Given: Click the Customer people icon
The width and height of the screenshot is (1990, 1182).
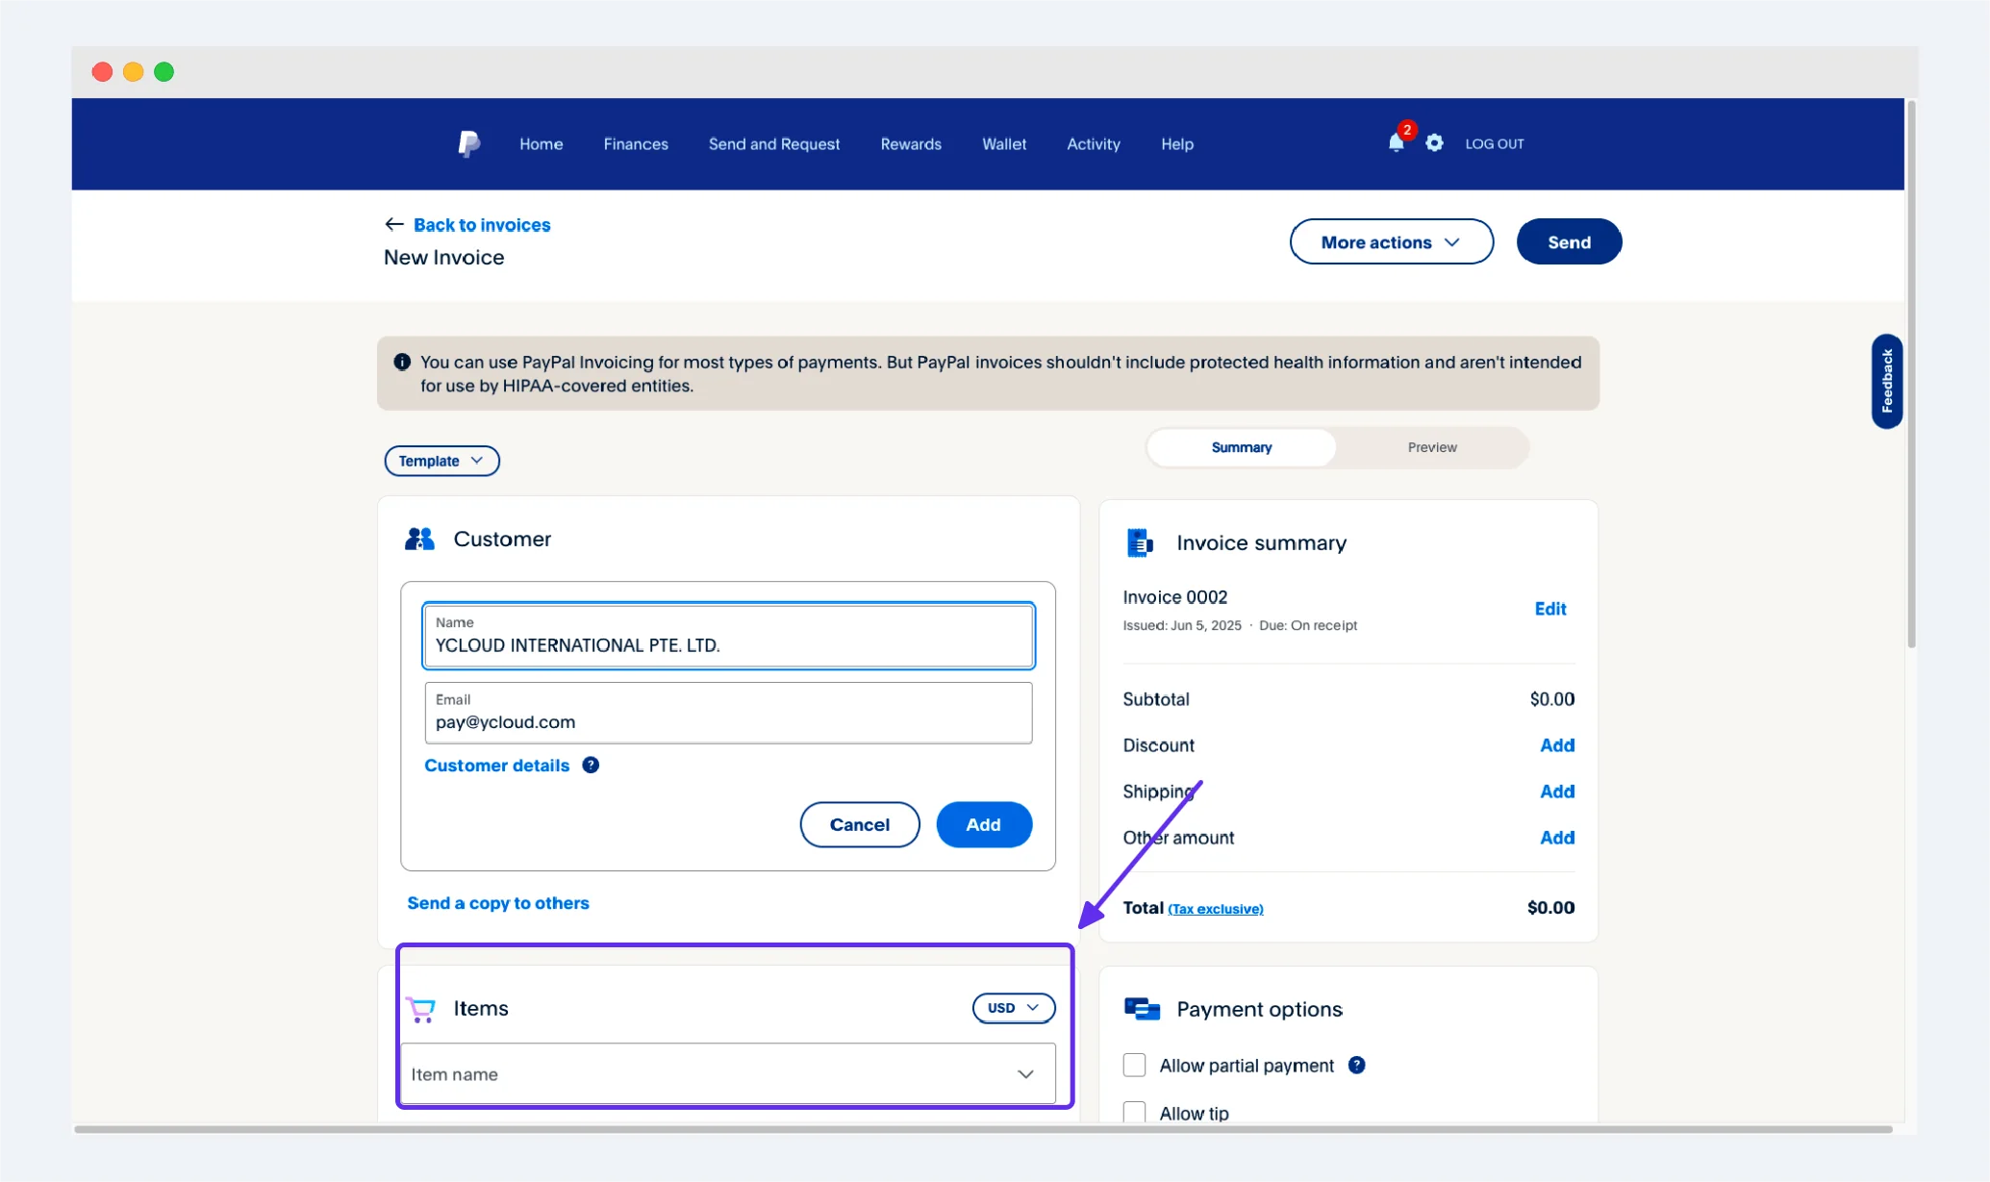Looking at the screenshot, I should click(419, 539).
